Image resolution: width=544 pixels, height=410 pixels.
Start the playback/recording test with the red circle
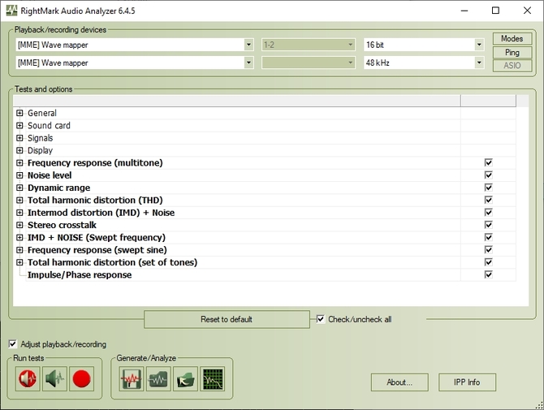point(81,379)
